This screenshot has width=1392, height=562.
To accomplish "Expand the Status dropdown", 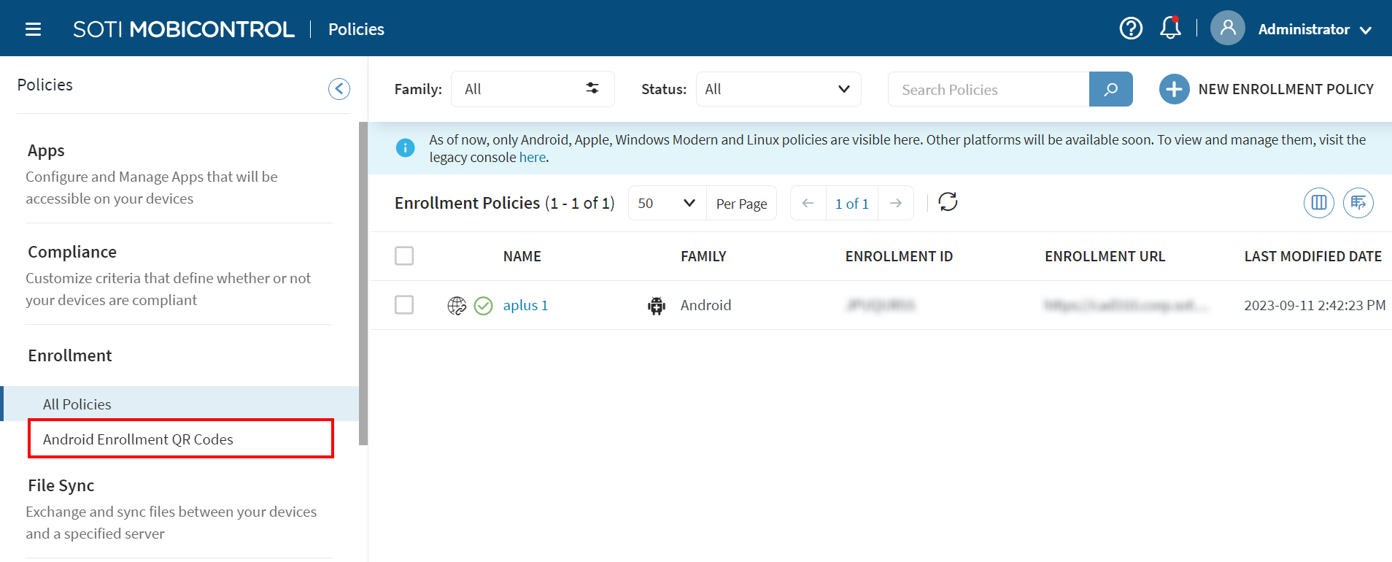I will pyautogui.click(x=778, y=89).
